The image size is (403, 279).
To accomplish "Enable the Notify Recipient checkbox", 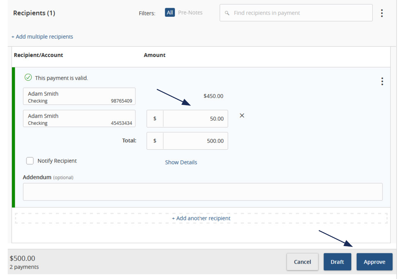I will pyautogui.click(x=30, y=161).
